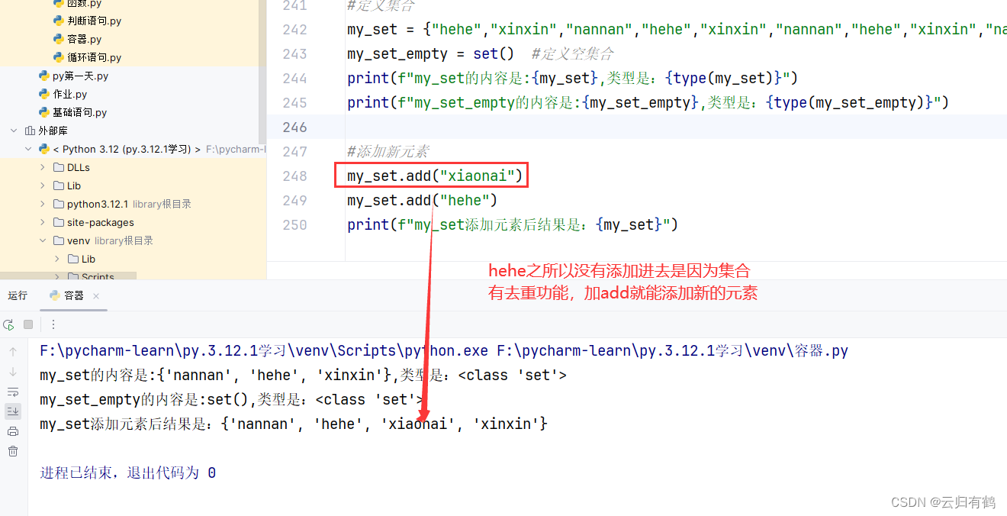Click the Python icon beside 循环语句.py
The height and width of the screenshot is (516, 1007).
coord(59,57)
